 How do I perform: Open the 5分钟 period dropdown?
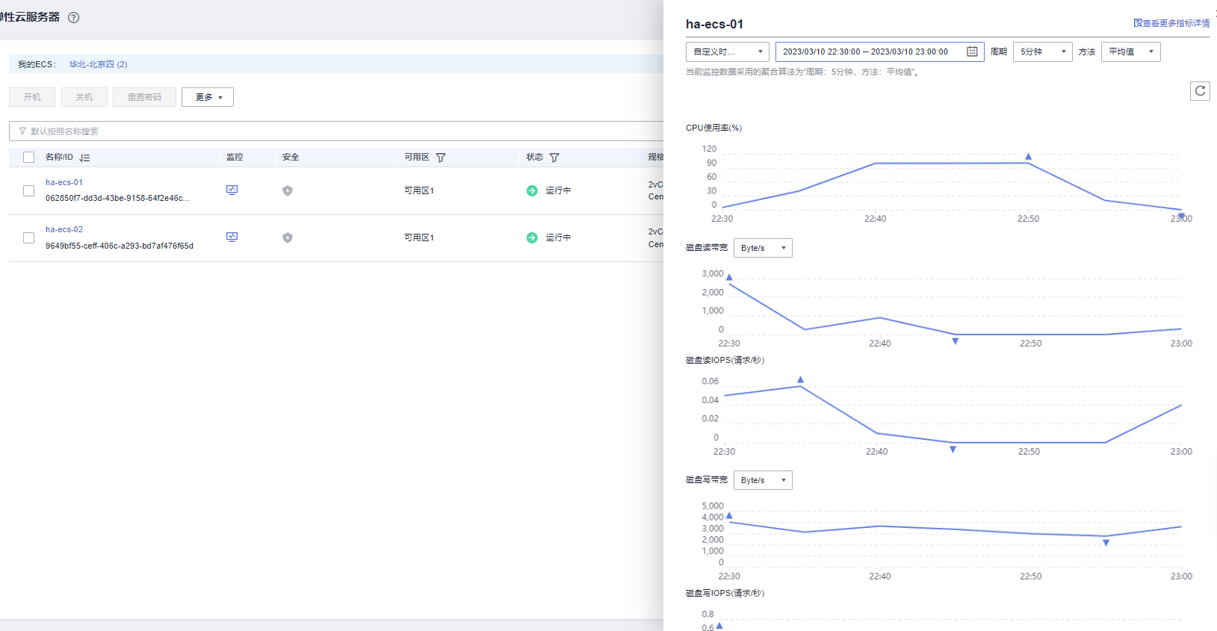point(1042,52)
